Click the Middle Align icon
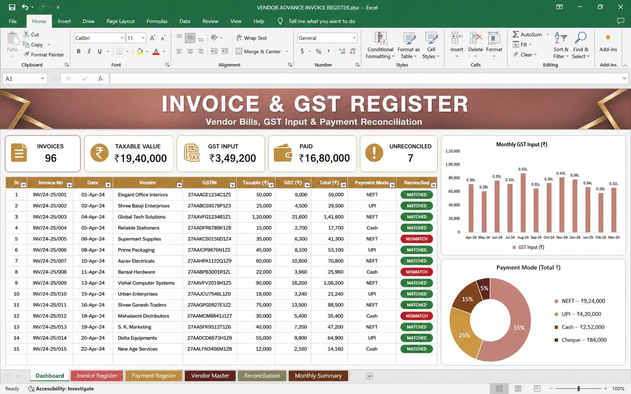The width and height of the screenshot is (631, 394). [x=190, y=38]
